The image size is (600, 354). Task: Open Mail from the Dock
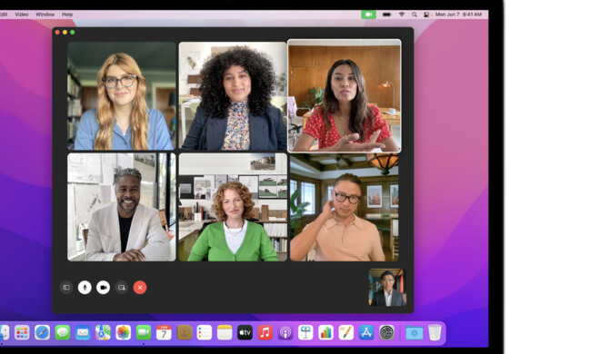83,332
